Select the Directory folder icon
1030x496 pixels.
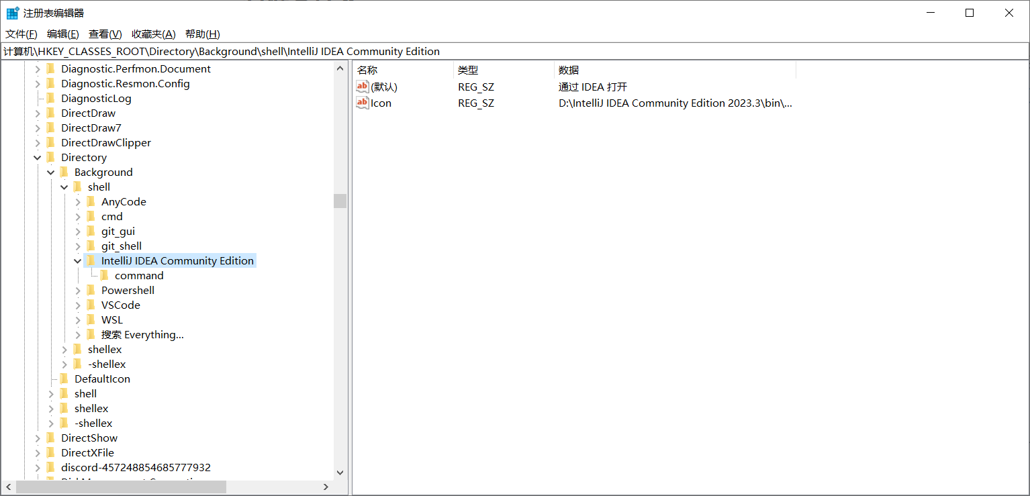[51, 157]
